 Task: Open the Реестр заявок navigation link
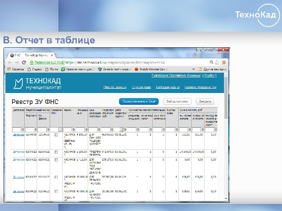point(115,87)
